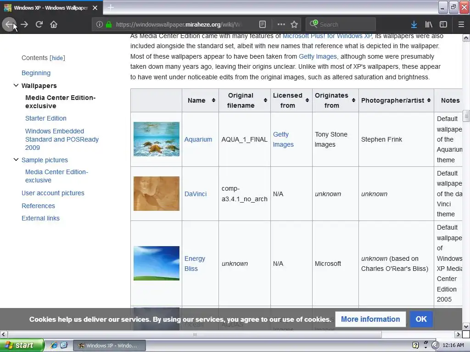Viewport: 470px width, 352px height.
Task: Collapse the Wallpapers contents section
Action: [16, 86]
